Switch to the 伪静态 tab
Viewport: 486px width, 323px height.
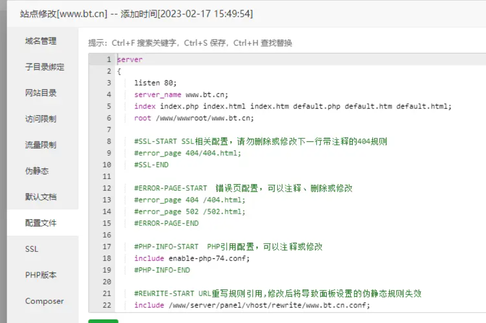37,171
